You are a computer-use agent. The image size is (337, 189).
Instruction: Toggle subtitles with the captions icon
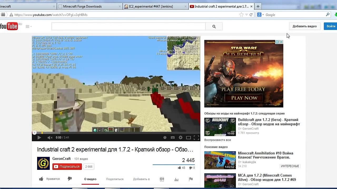click(173, 138)
